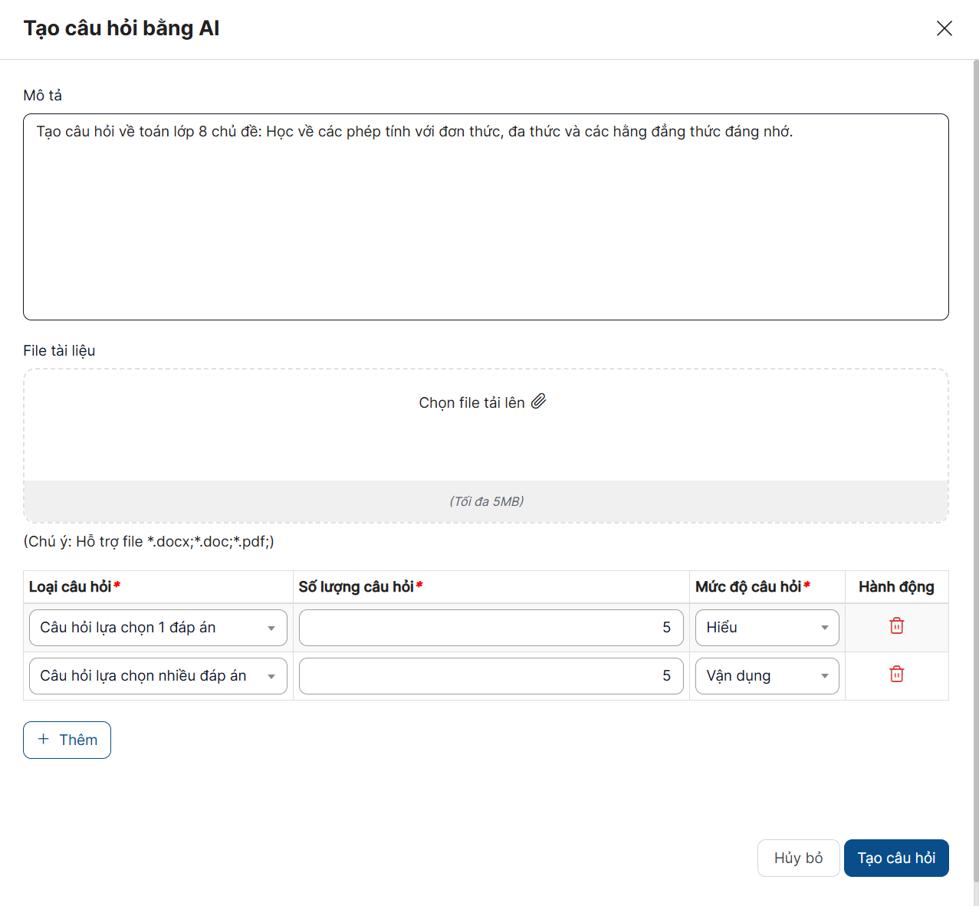979x906 pixels.
Task: Click the 'Số lượng câu hỏi' column header
Action: pos(356,587)
